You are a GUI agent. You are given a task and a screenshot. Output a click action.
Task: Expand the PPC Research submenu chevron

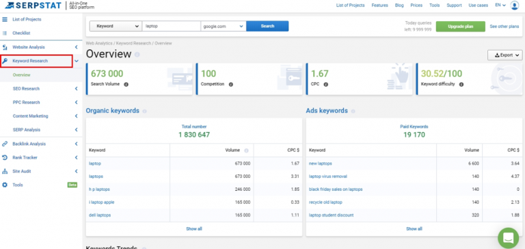tap(77, 102)
